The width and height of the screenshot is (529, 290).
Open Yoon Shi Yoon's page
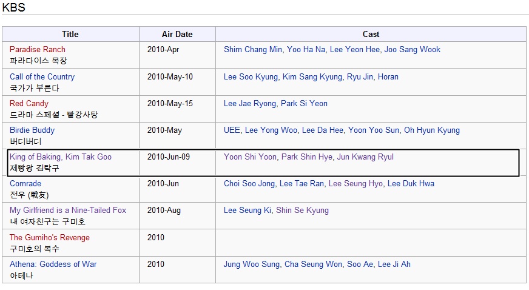(250, 157)
